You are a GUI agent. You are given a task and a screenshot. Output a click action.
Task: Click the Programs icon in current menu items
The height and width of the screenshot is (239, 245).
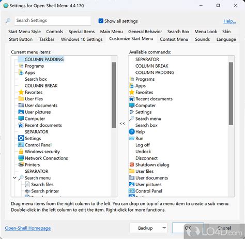[21, 66]
